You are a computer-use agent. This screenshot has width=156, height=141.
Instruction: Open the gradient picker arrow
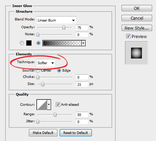[x=83, y=43]
